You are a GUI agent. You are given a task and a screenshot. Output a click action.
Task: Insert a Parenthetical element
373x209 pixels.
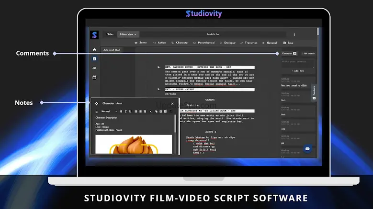[204, 43]
